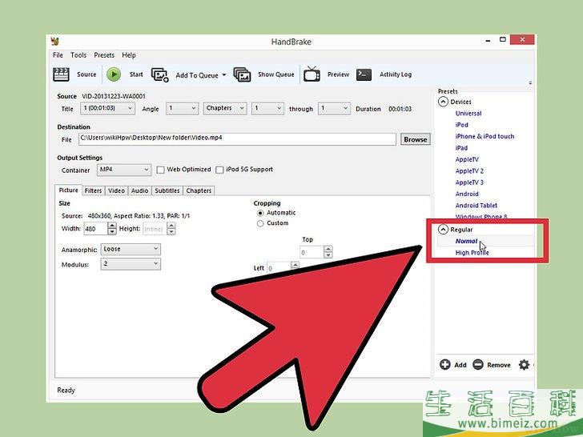Open the Anamorphic Loose dropdown
This screenshot has width=583, height=437.
coord(131,250)
